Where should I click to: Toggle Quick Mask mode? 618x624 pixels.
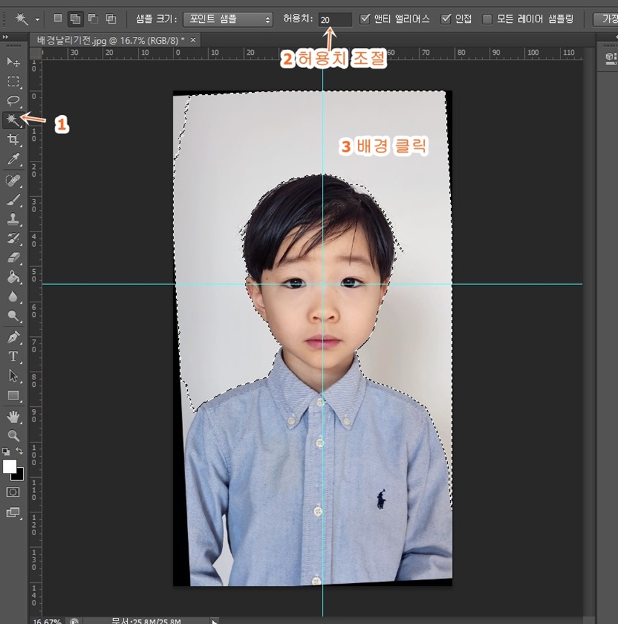[x=12, y=492]
